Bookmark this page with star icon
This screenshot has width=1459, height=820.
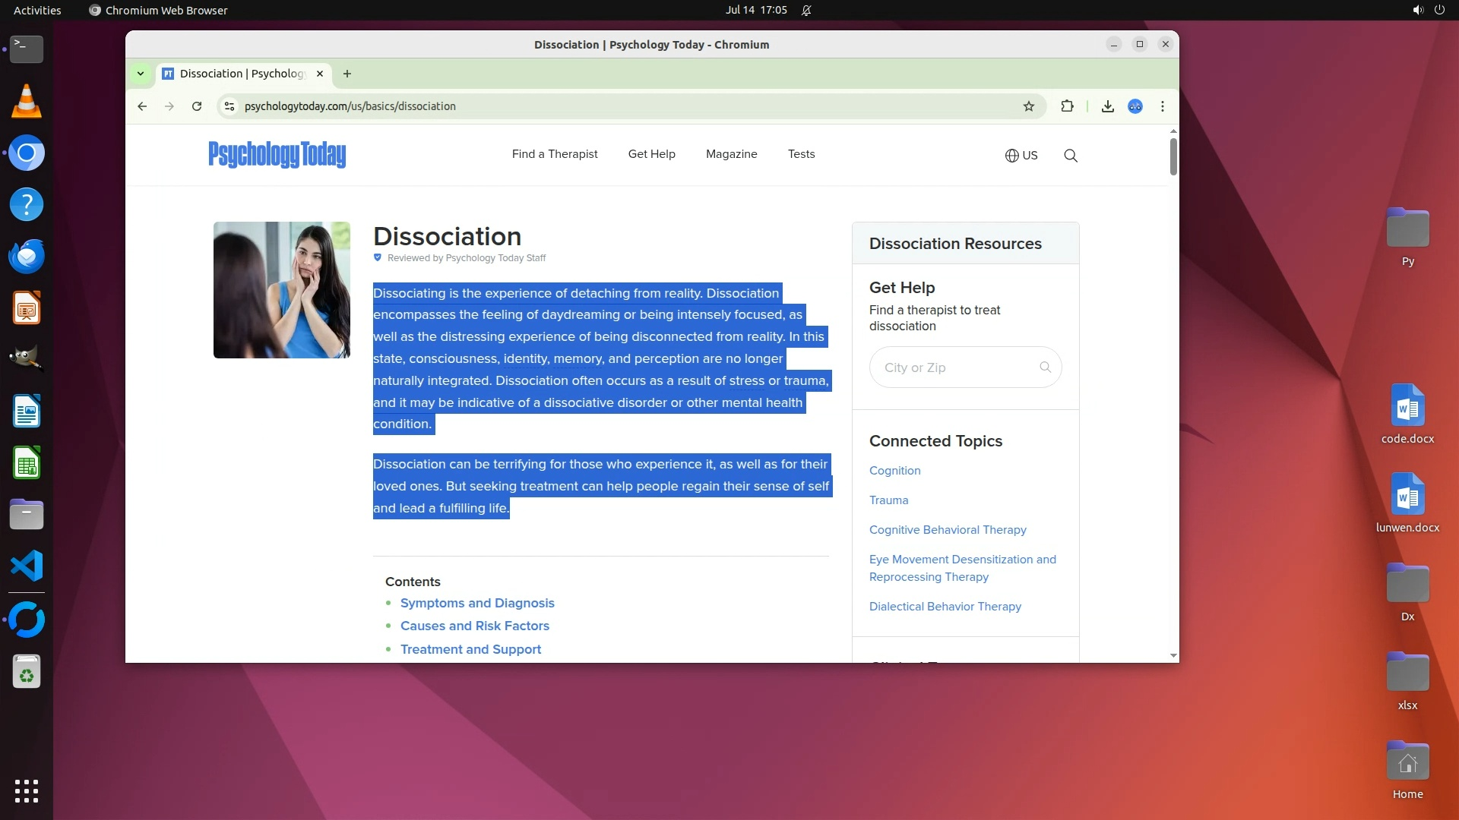click(1029, 106)
